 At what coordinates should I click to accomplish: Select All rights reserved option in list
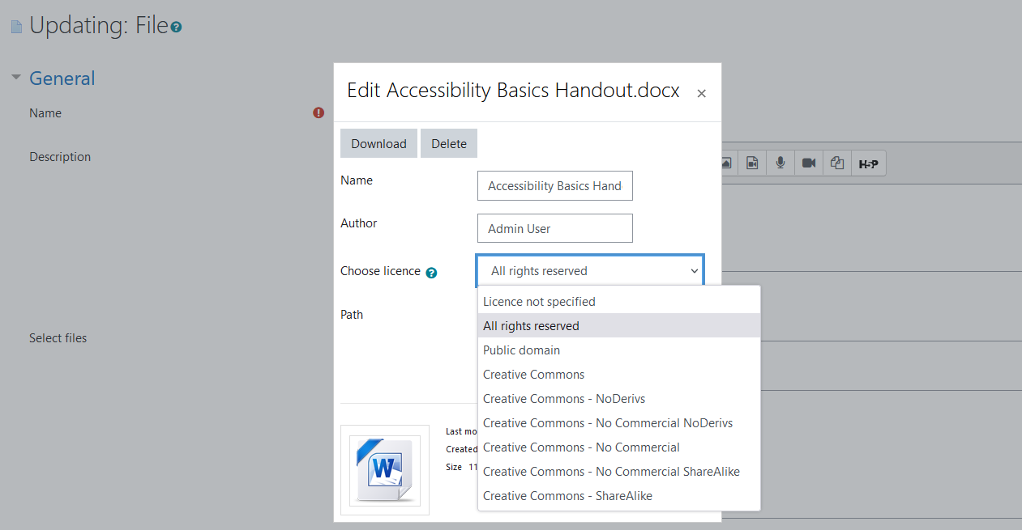619,326
